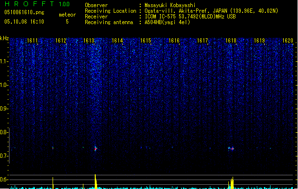Click the 0.6 kHz axis label
Image resolution: width=298 pixels, height=189 pixels.
tap(4, 180)
